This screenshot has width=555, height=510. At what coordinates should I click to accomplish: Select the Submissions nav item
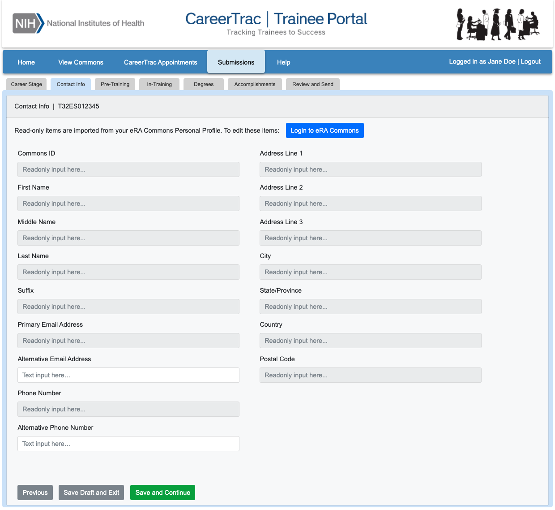point(236,62)
